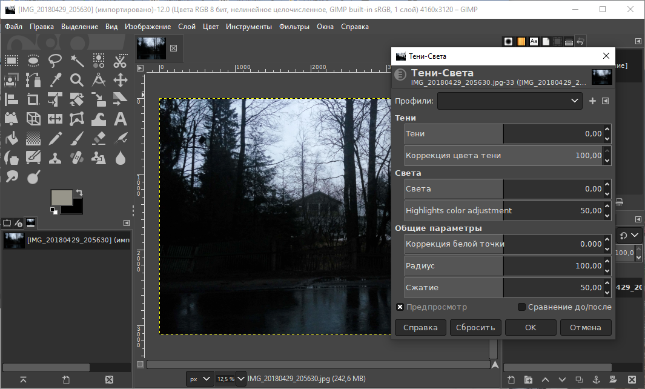Click the Справка button in dialog
This screenshot has width=645, height=389.
tap(420, 328)
